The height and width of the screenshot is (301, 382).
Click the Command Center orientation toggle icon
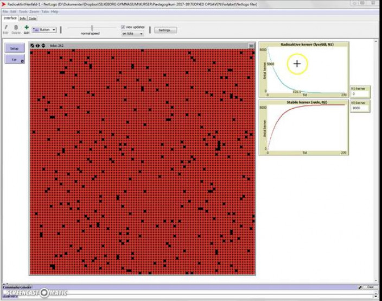[x=360, y=287]
